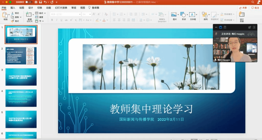262x140 pixels.
Task: Toggle Bold formatting
Action: tap(52, 20)
